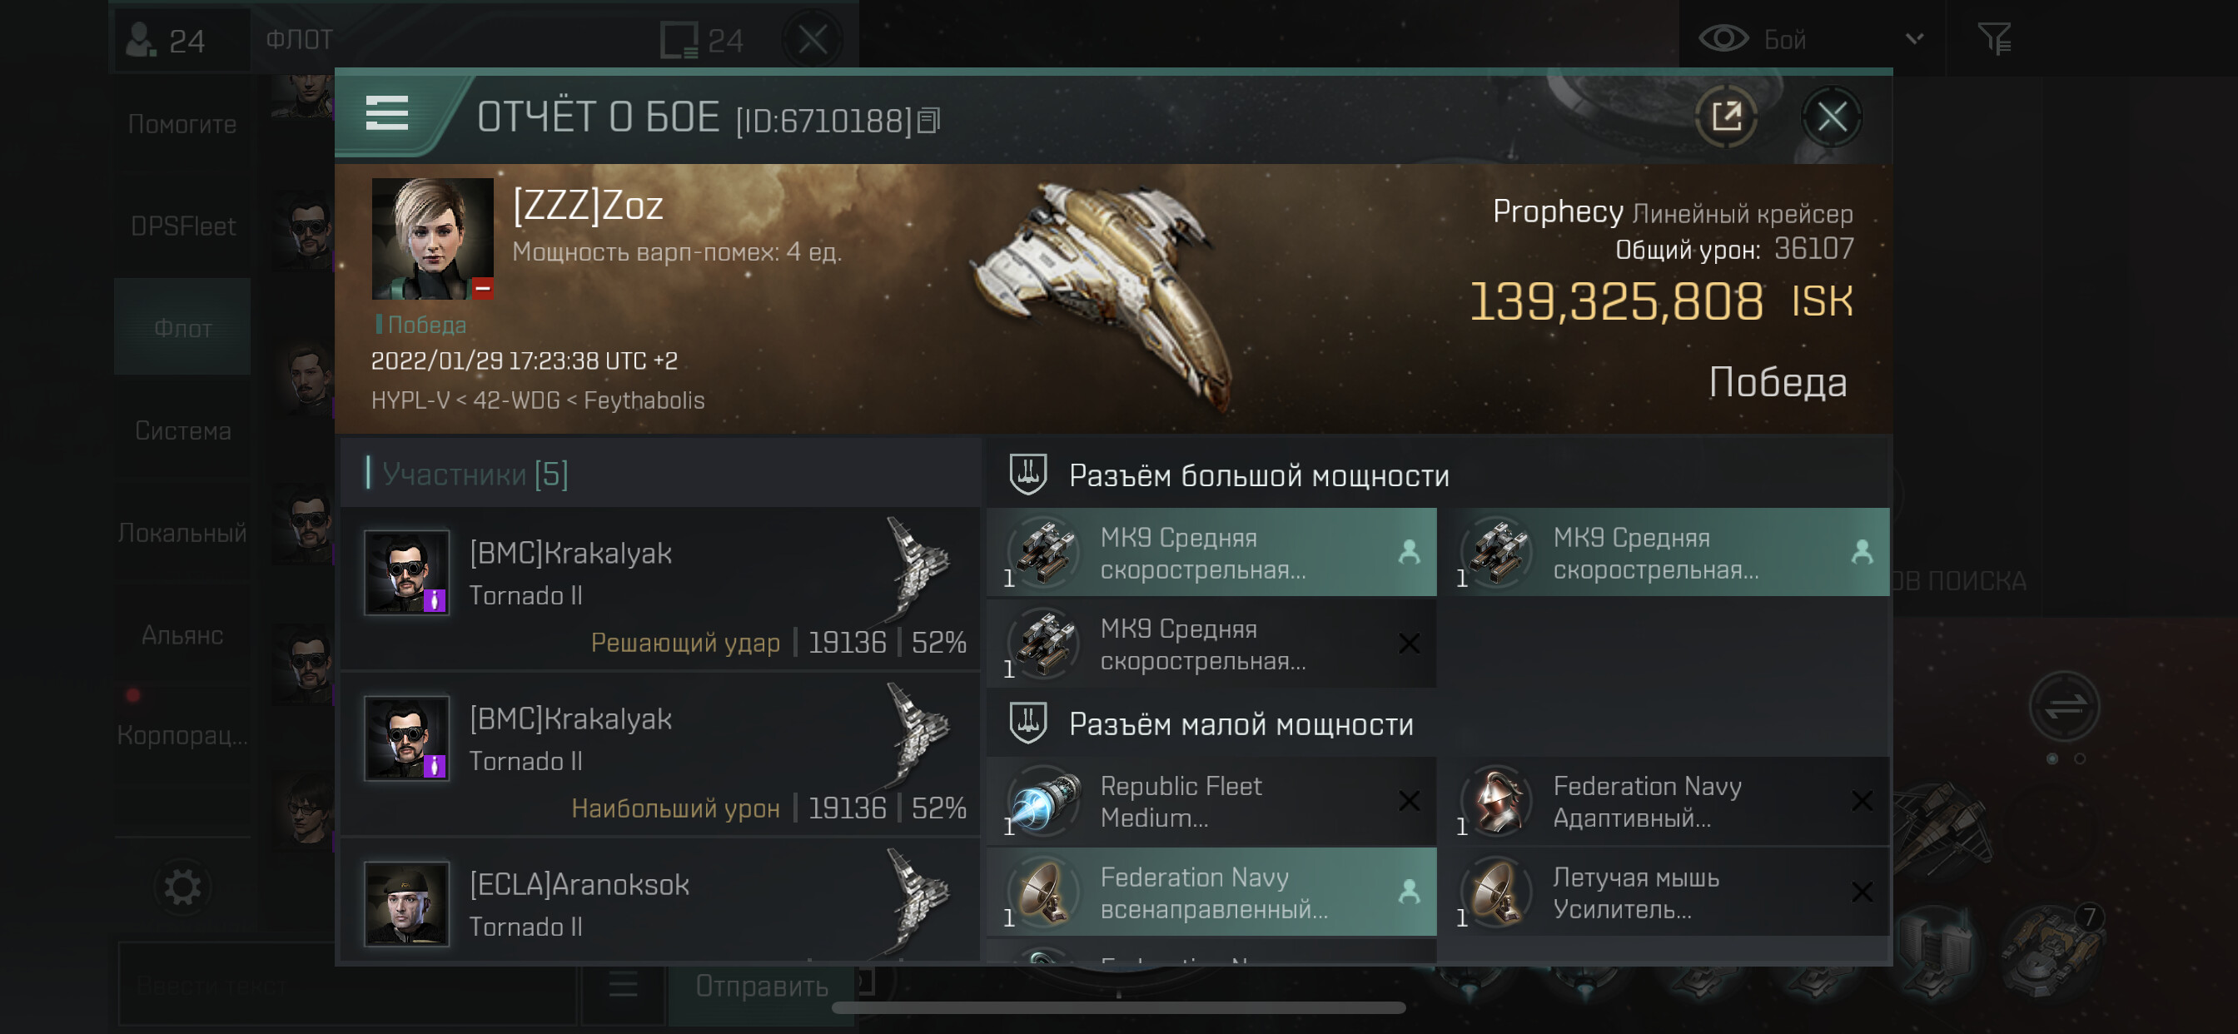Select Aranoksok participant entry
The height and width of the screenshot is (1034, 2238).
[660, 903]
